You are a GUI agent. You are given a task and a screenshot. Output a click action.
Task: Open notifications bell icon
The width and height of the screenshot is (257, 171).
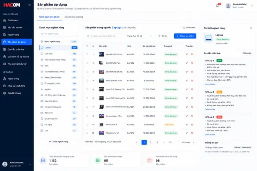(217, 6)
